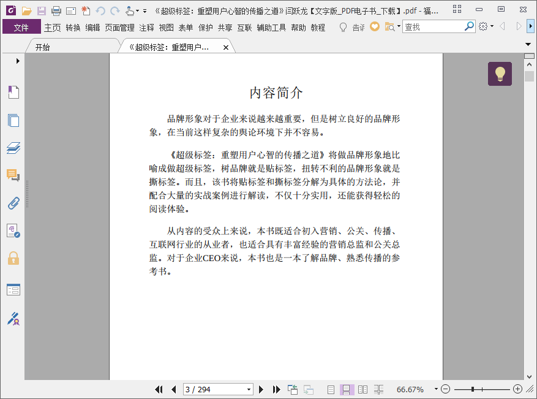Click the magnifier search icon
Image resolution: width=537 pixels, height=399 pixels.
469,26
